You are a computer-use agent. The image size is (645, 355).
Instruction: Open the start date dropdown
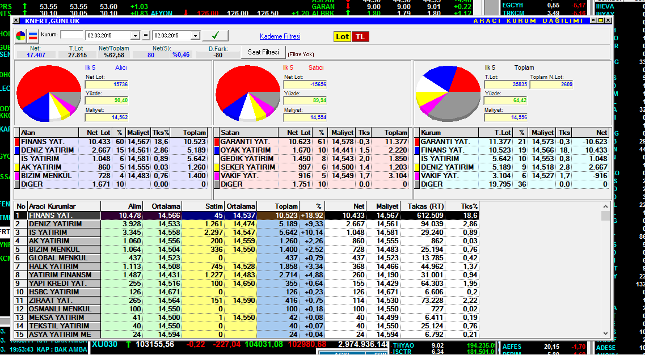[137, 36]
